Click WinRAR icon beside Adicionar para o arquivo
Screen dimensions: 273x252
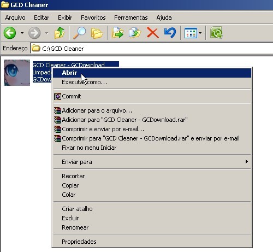pyautogui.click(x=57, y=110)
